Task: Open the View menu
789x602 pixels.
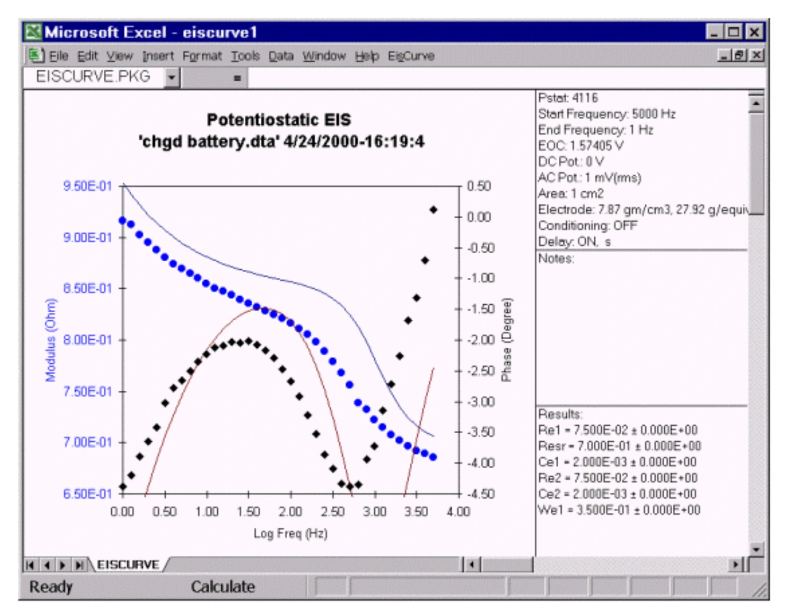Action: click(x=119, y=56)
